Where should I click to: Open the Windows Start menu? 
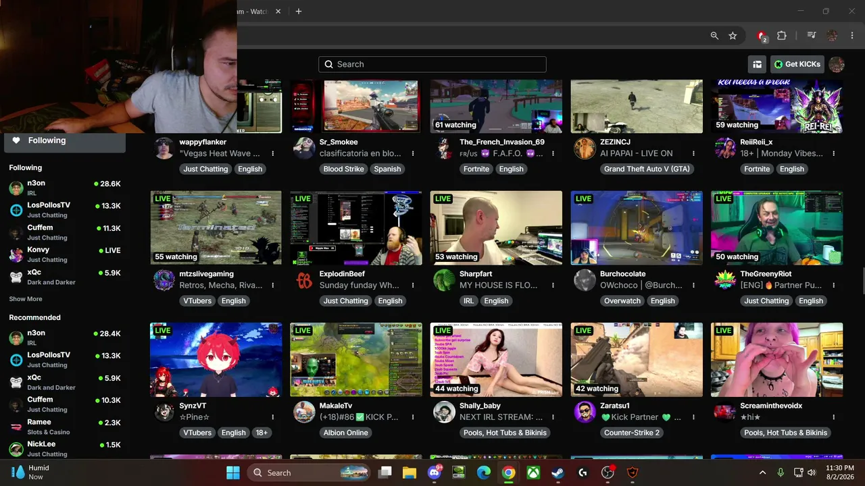click(232, 473)
